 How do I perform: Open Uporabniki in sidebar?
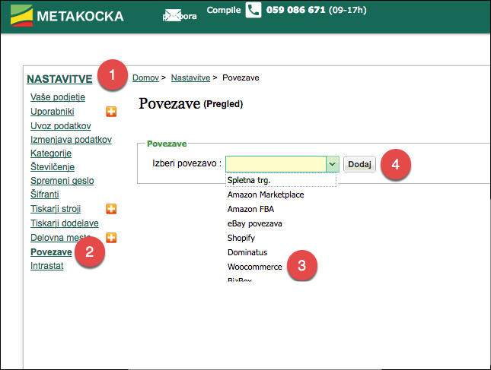[x=53, y=112]
